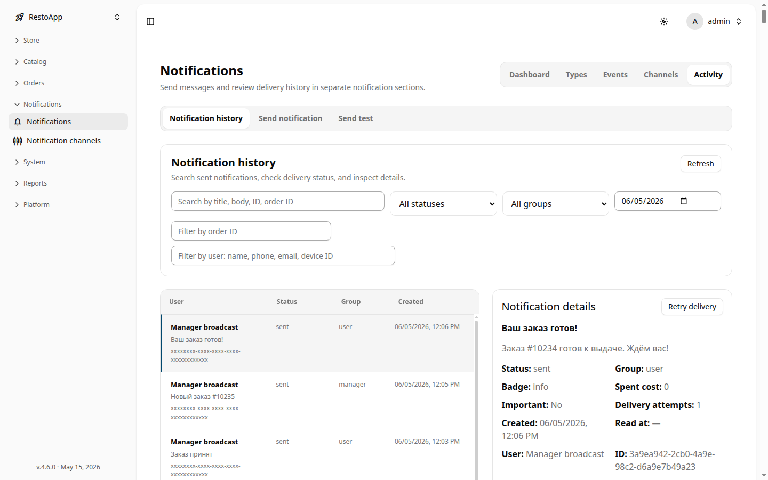Focus the Filter by user field
The width and height of the screenshot is (768, 480).
283,255
